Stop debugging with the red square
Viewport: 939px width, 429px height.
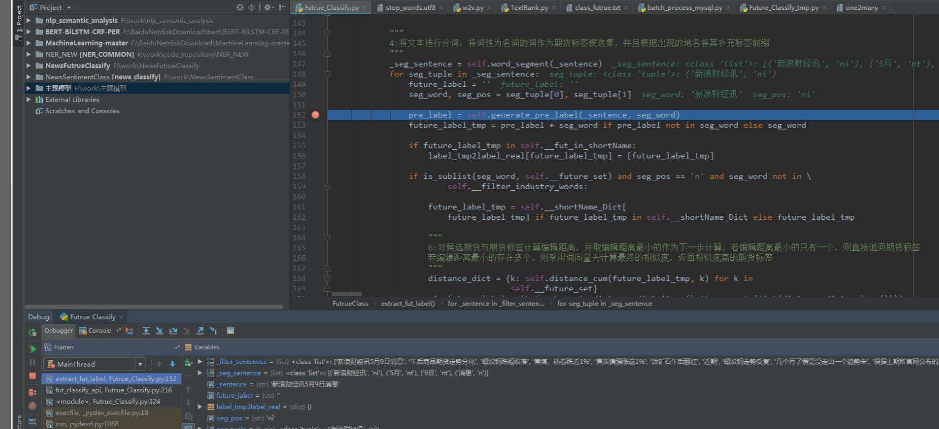click(x=33, y=376)
